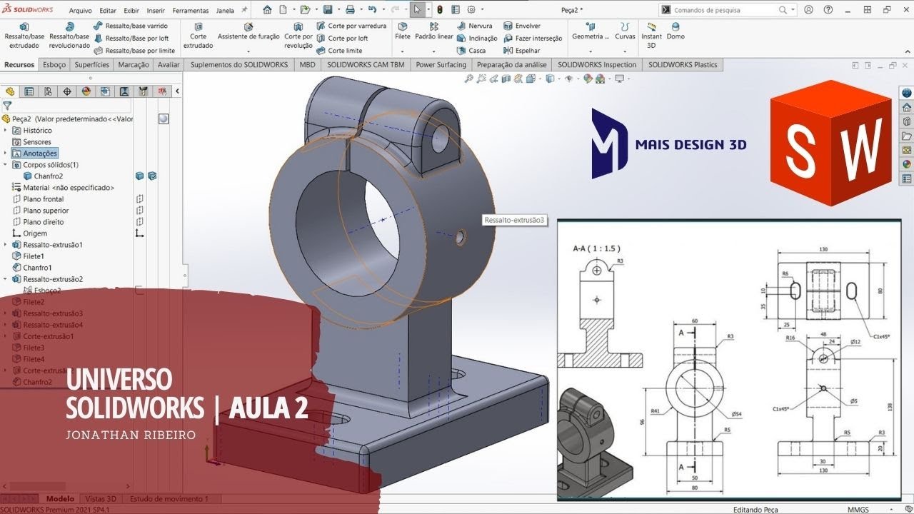This screenshot has width=914, height=514.
Task: Create a new document with the New icon
Action: [283, 10]
